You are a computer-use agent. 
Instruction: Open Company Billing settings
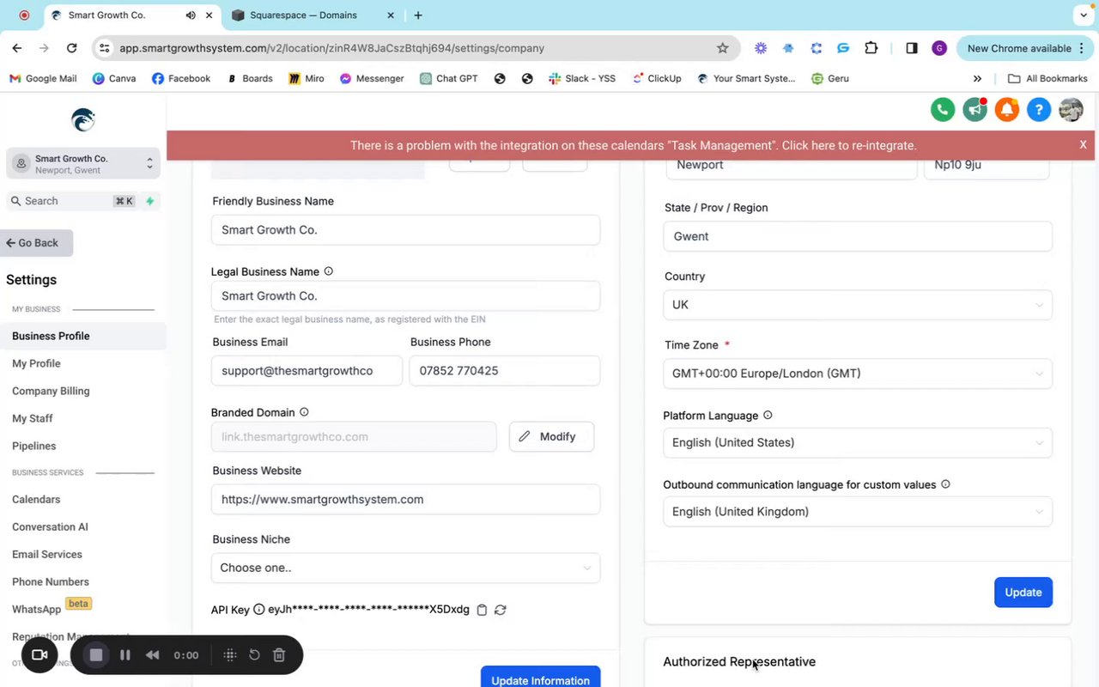51,391
